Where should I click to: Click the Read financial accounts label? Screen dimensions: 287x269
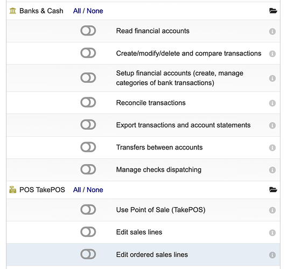pyautogui.click(x=152, y=31)
